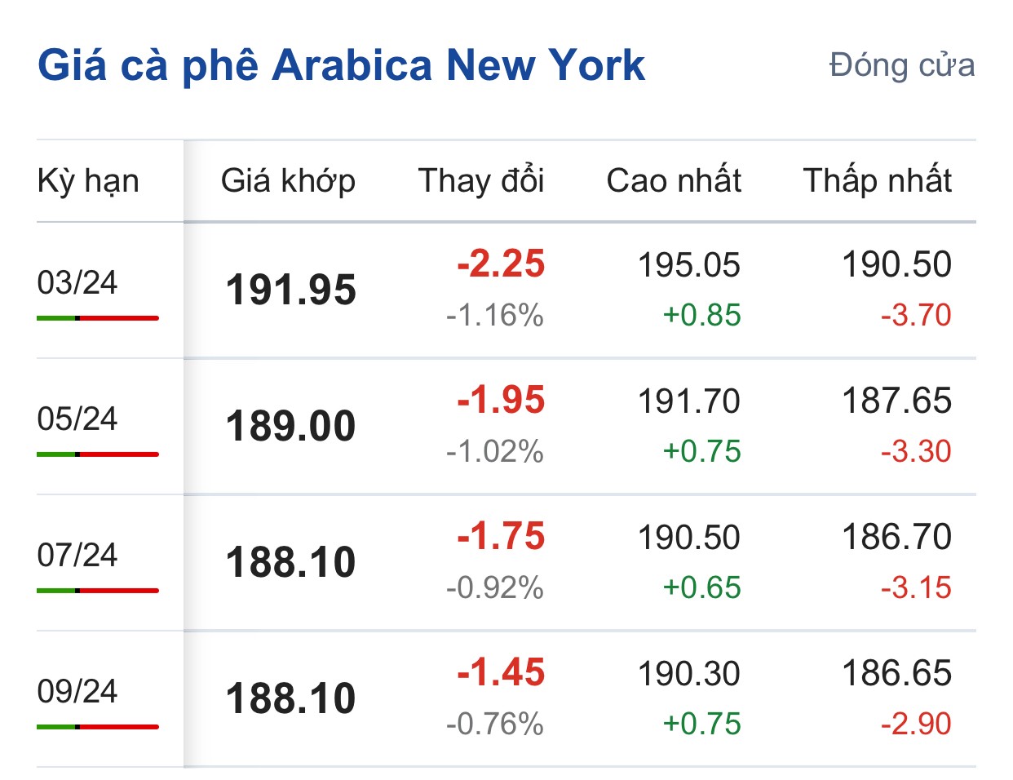The width and height of the screenshot is (1013, 780).
Task: Click the 'Thay đổi' column header
Action: click(480, 181)
